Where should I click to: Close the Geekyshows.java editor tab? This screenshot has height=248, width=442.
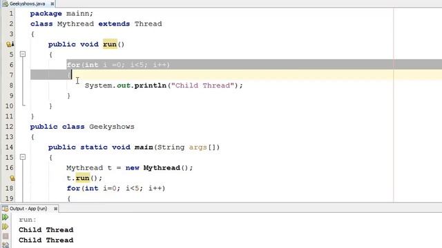[x=52, y=4]
